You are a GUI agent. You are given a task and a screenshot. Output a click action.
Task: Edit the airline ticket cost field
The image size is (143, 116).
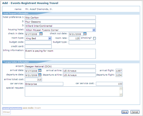pyautogui.click(x=33, y=80)
